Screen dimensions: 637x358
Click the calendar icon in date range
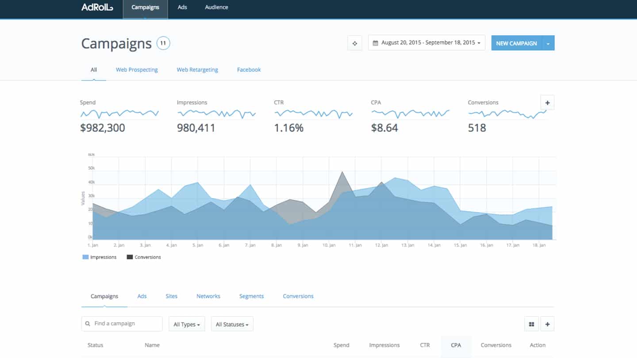click(x=376, y=43)
